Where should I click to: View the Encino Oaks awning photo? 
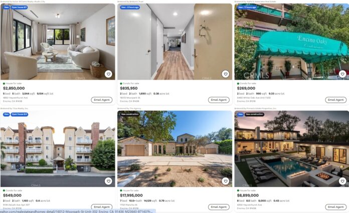pos(291,42)
